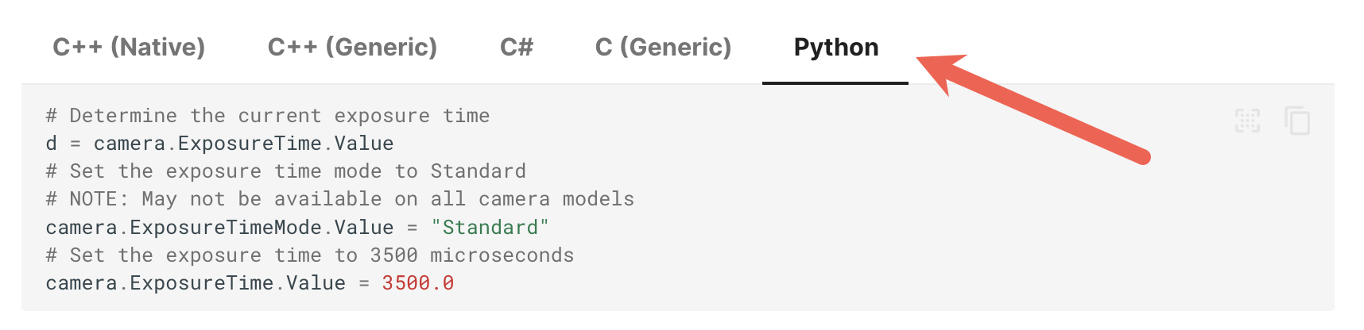1364x330 pixels.
Task: Click the camera.ExposureTimeMode.Value code line
Action: 219,228
